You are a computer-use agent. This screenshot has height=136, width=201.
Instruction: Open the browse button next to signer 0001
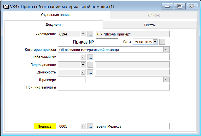[x=90, y=126]
